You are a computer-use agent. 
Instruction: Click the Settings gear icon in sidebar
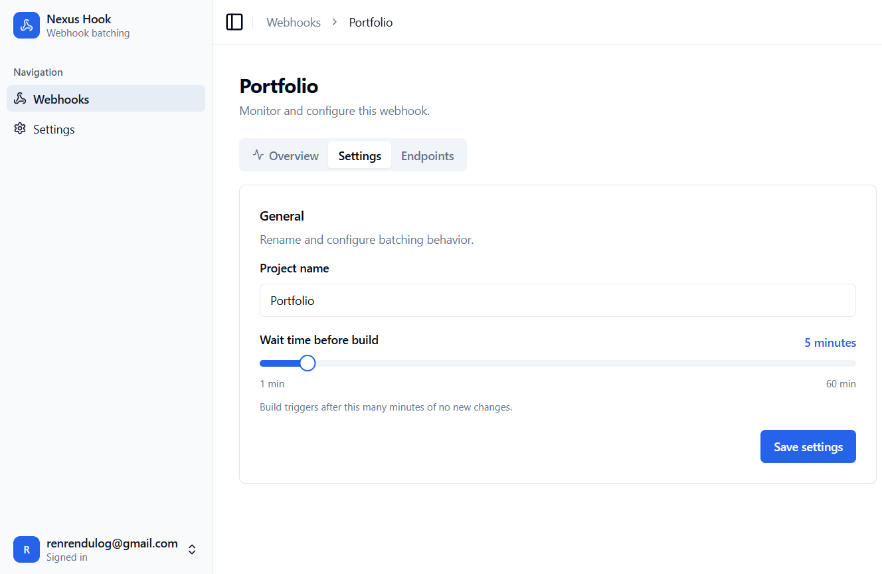[x=20, y=129]
